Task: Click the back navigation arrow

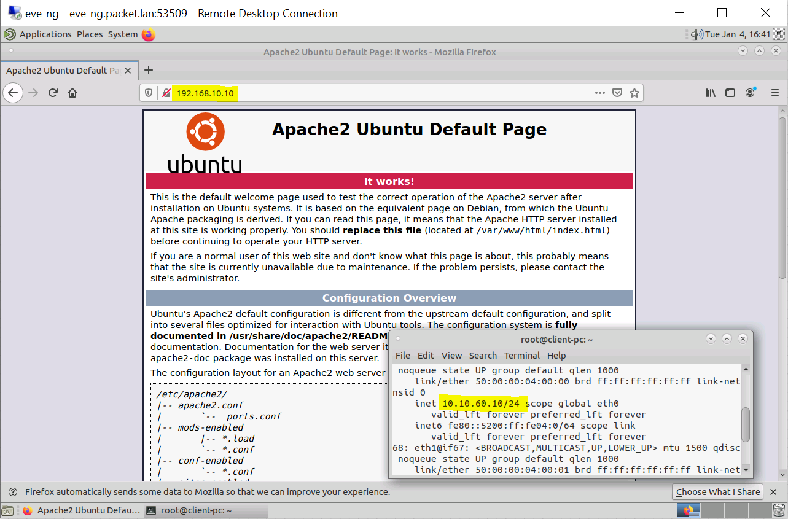Action: point(13,93)
